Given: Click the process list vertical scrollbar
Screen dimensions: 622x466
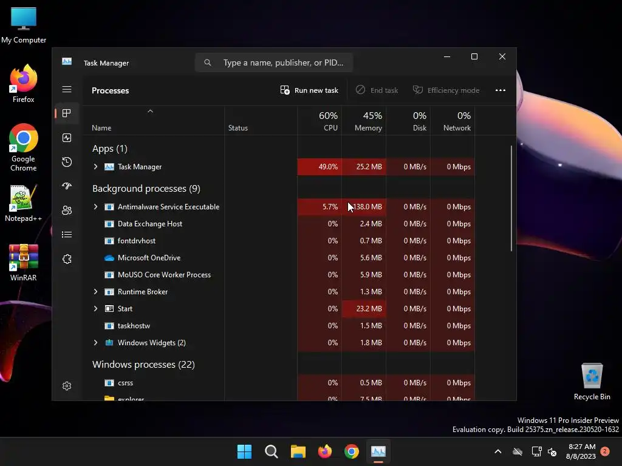Looking at the screenshot, I should (x=511, y=198).
